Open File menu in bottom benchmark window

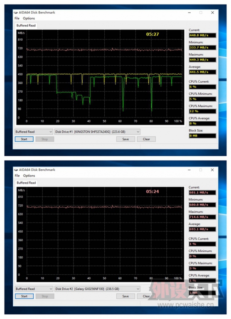coord(17,176)
